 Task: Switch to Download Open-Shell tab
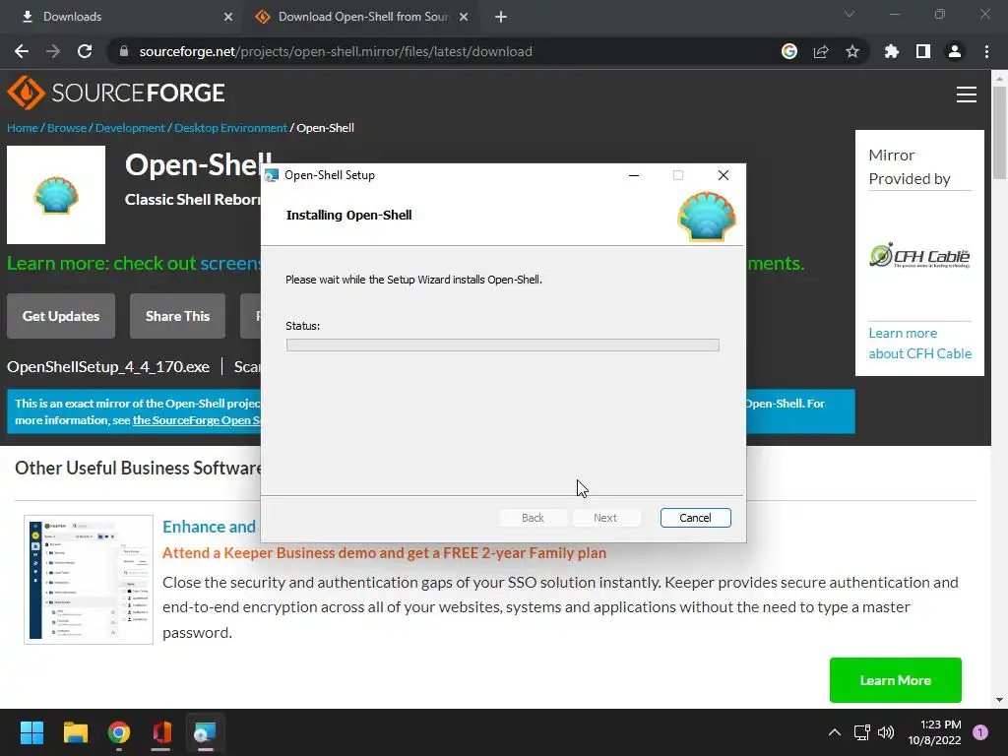(360, 17)
